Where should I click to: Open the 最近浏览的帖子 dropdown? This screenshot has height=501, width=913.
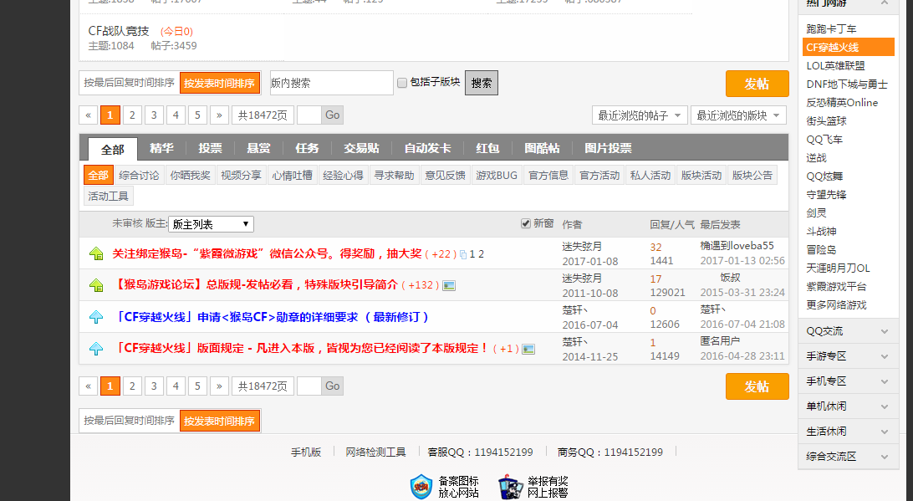pyautogui.click(x=640, y=115)
